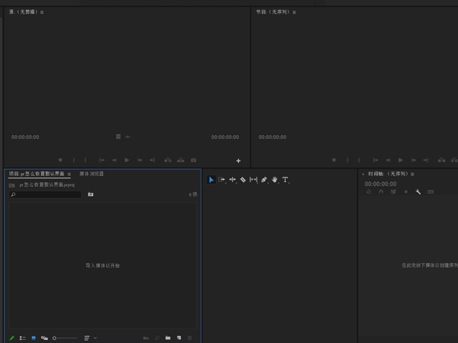The image size is (458, 343).
Task: Open the 源 (无剪辑) panel tab
Action: [x=23, y=12]
